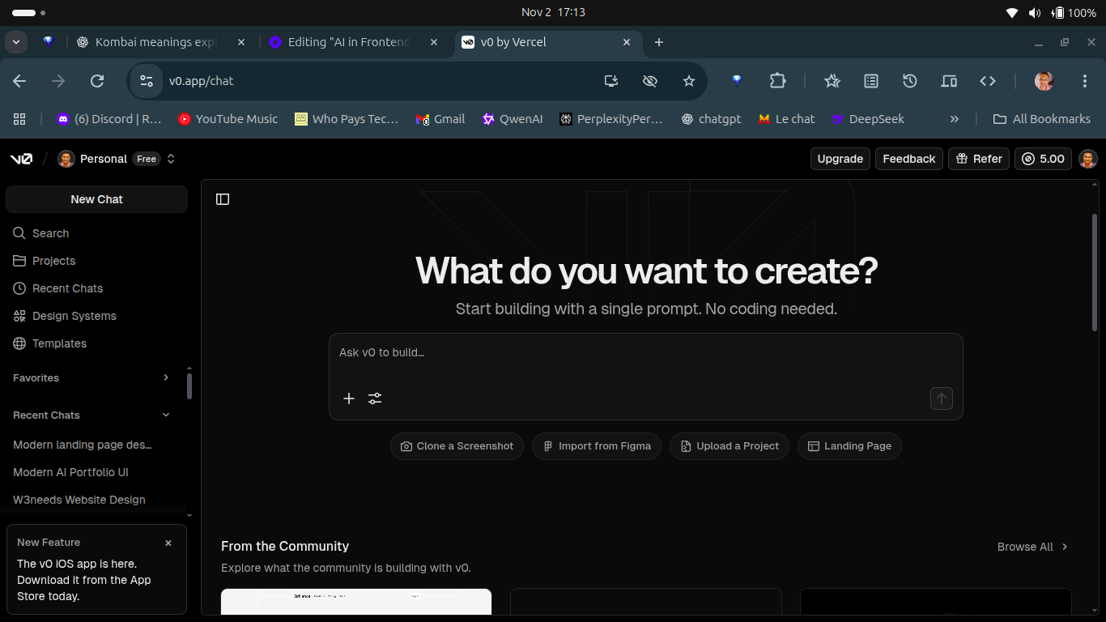Screen dimensions: 1106x622
Task: Open browser extensions puzzle icon
Action: pos(778,81)
